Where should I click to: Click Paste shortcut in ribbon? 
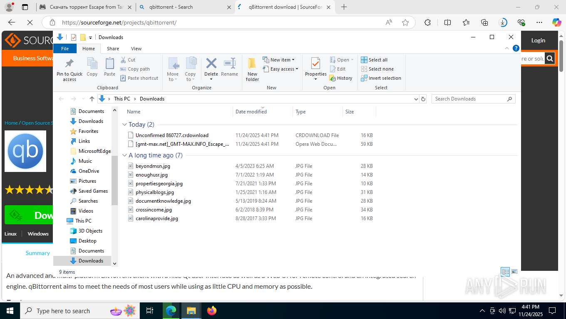(x=139, y=78)
